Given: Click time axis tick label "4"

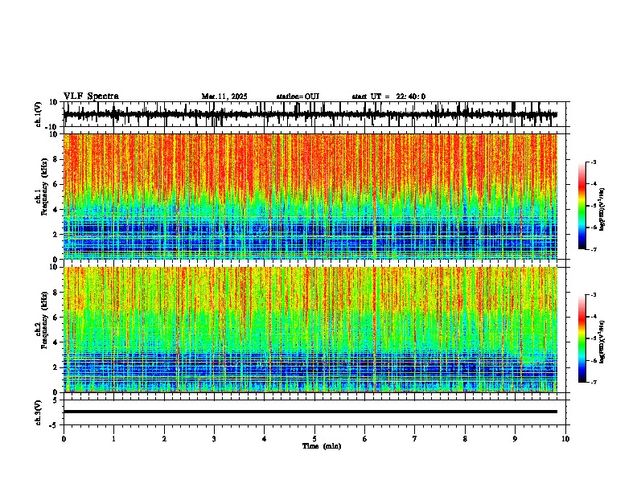Looking at the screenshot, I should (265, 439).
